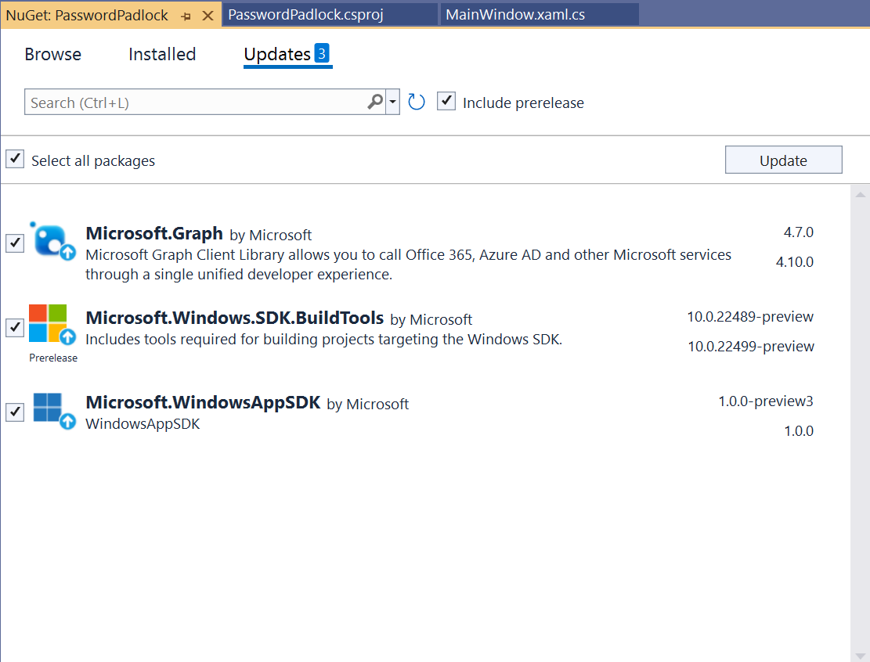Viewport: 870px width, 662px height.
Task: Click the 1.0.0 available version
Action: pyautogui.click(x=799, y=431)
